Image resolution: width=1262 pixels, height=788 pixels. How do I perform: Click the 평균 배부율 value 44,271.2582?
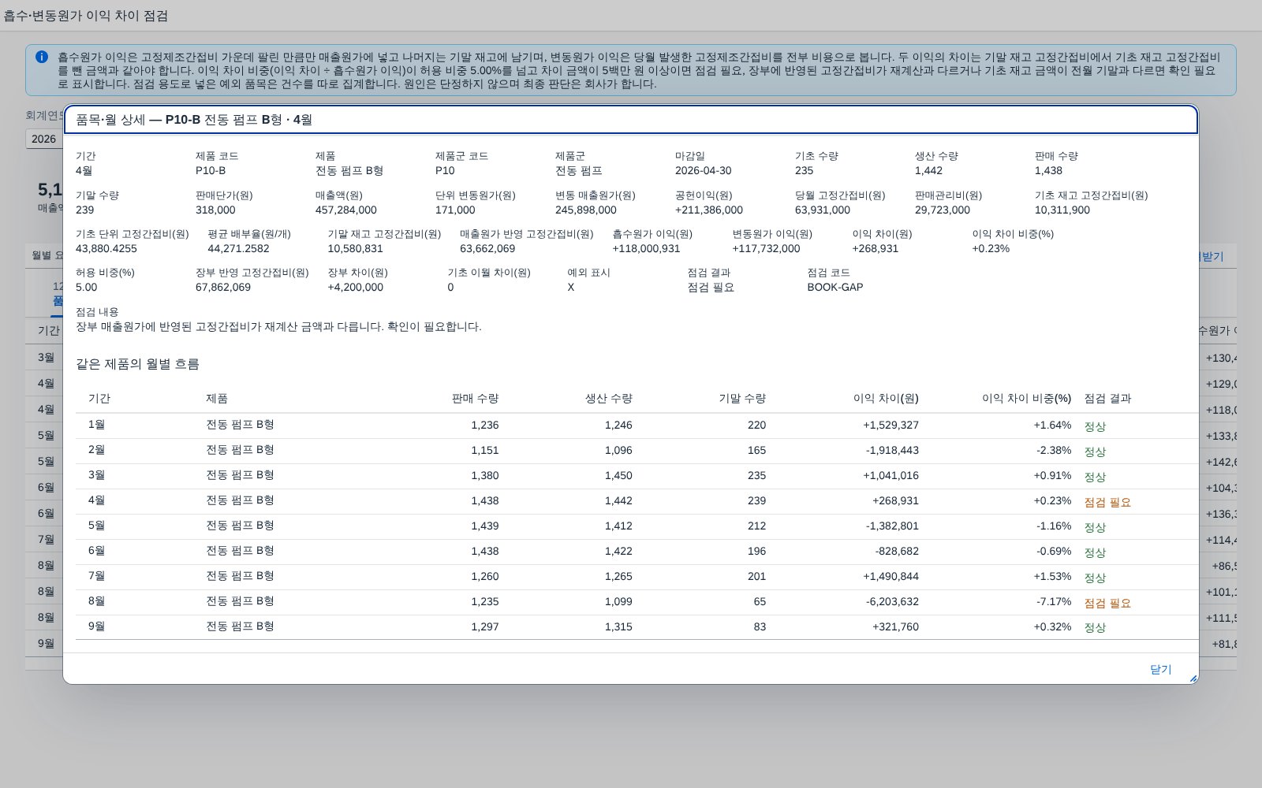coord(238,249)
